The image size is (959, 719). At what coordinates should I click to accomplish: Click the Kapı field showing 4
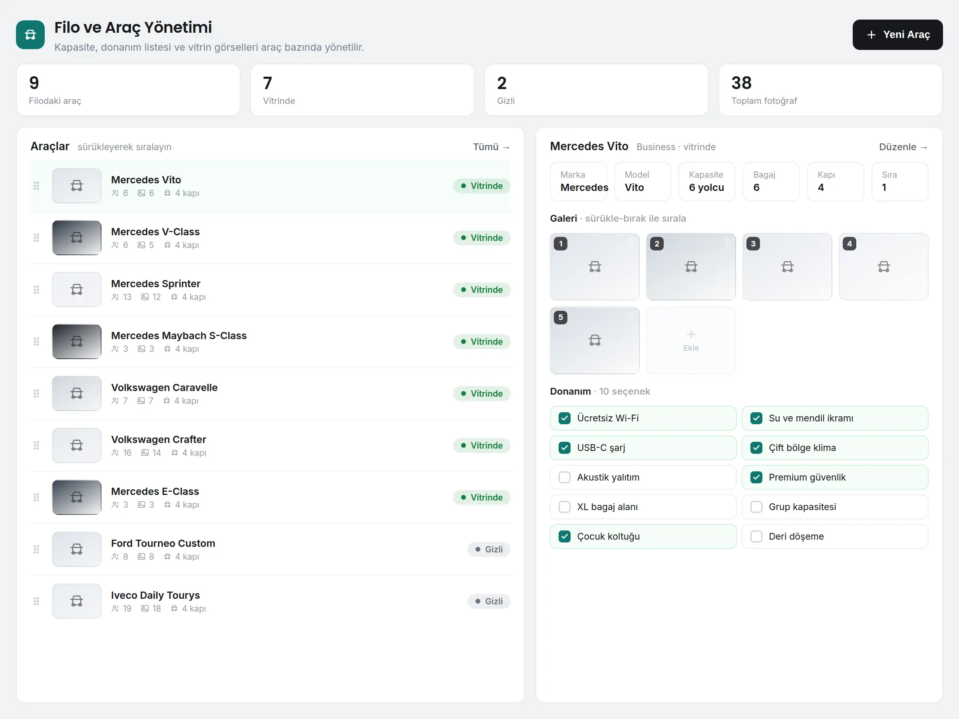coord(836,182)
